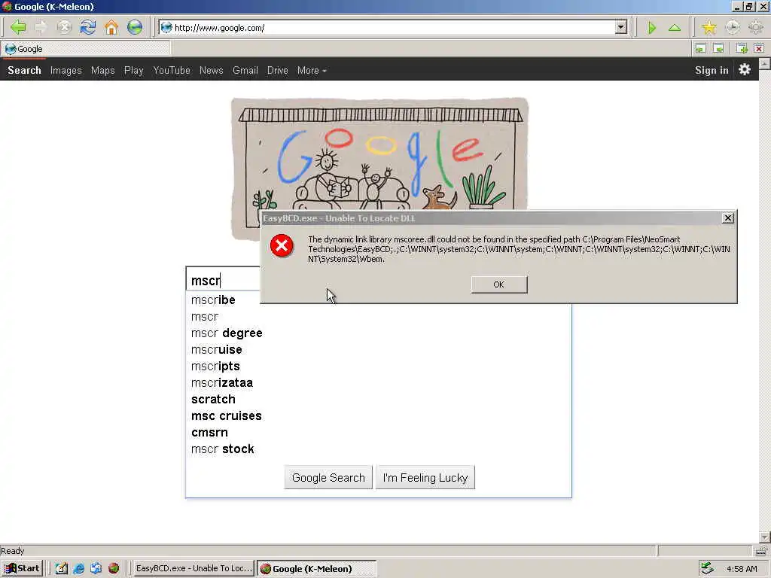Click Show Desktop quick launch icon
The width and height of the screenshot is (771, 578).
(x=62, y=569)
